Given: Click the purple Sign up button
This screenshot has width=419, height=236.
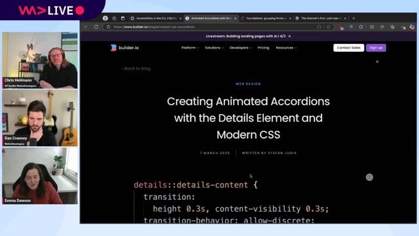Looking at the screenshot, I should [x=376, y=48].
